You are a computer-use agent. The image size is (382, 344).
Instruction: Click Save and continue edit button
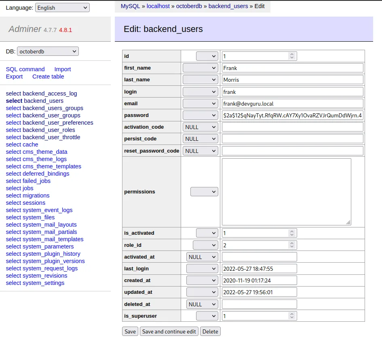click(169, 331)
